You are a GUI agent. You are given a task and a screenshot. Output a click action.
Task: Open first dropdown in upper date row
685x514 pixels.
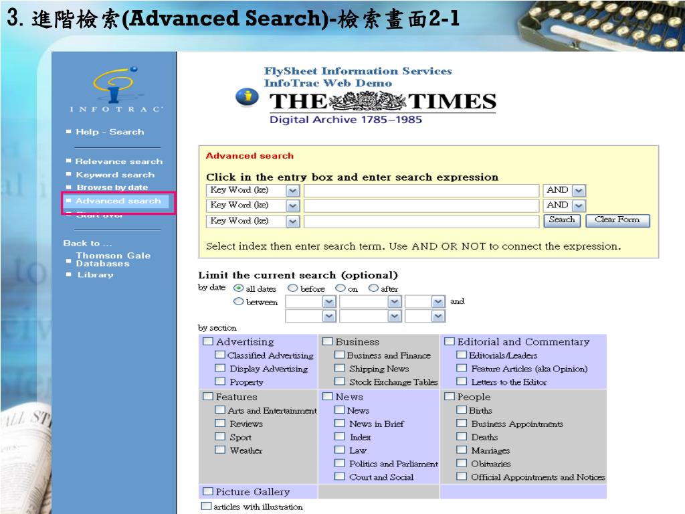pos(310,302)
